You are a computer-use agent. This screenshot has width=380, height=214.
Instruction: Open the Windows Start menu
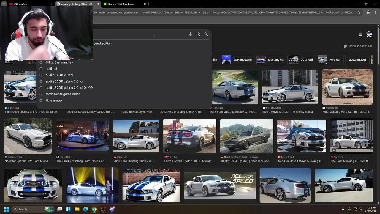click(x=6, y=209)
